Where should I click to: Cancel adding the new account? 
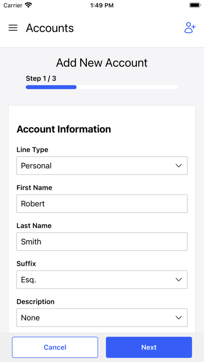coord(55,347)
